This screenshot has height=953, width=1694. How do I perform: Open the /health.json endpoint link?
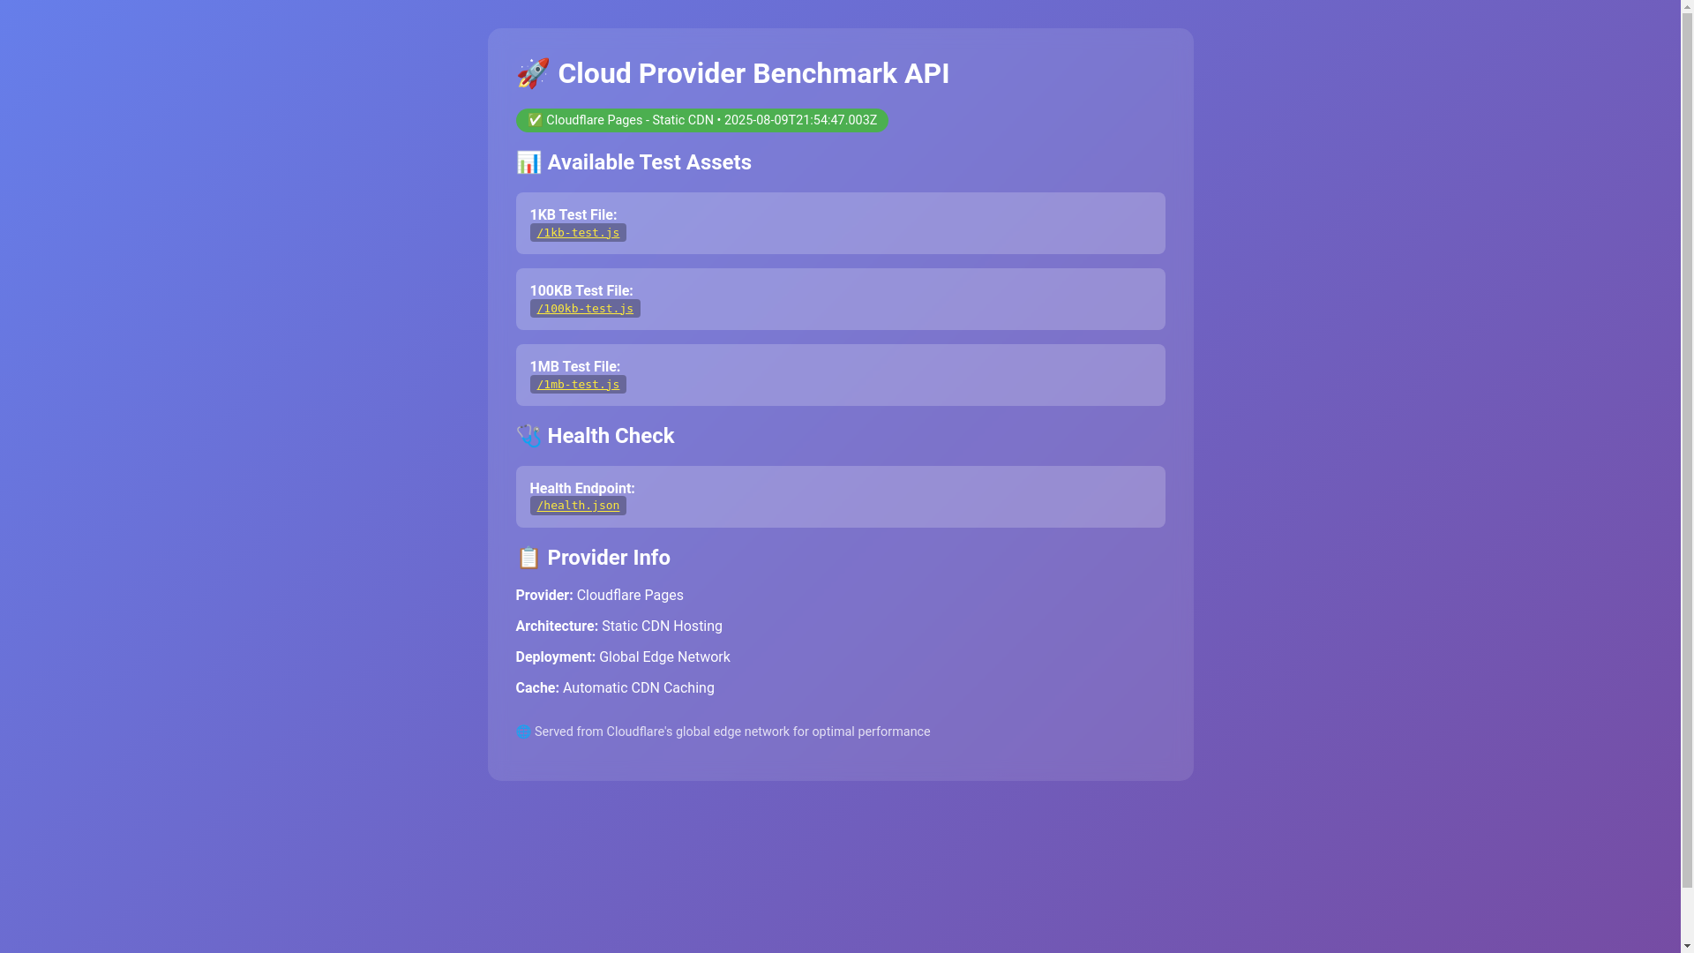pos(578,506)
